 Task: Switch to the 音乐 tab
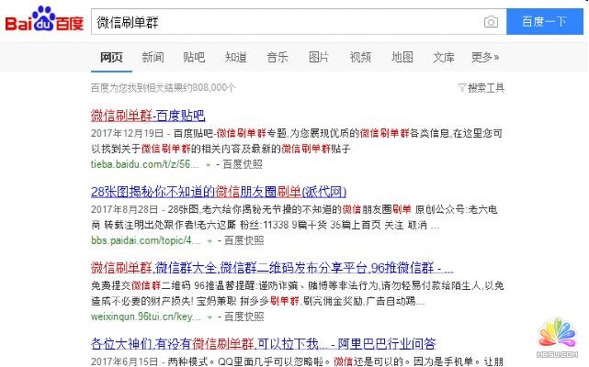(278, 57)
